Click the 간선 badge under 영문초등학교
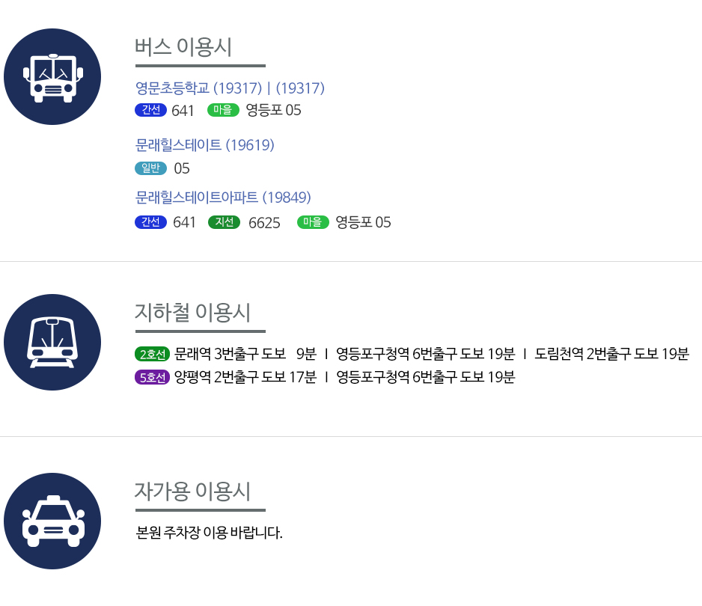Screen dimensions: 702x606 point(151,110)
